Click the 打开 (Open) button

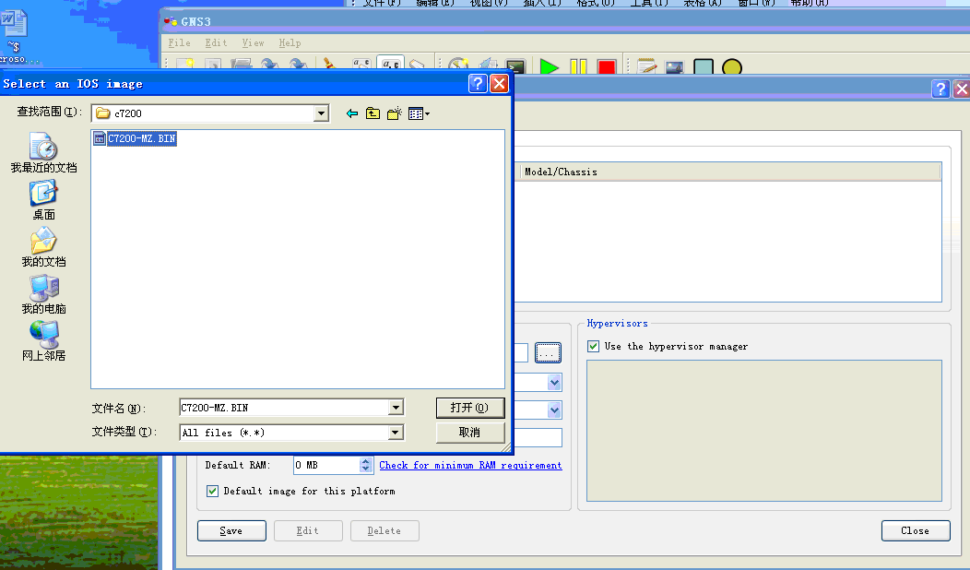point(470,408)
